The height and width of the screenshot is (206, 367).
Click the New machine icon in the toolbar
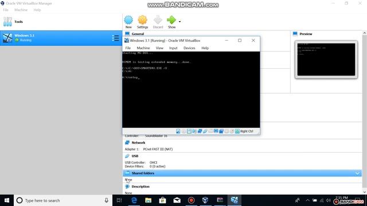(x=128, y=20)
